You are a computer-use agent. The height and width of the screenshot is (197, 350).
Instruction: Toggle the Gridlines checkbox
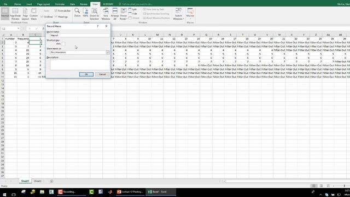[x=42, y=16]
